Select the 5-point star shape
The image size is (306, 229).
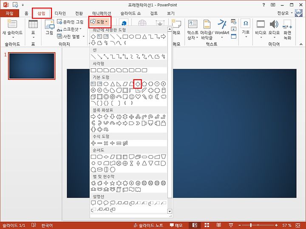[112, 183]
